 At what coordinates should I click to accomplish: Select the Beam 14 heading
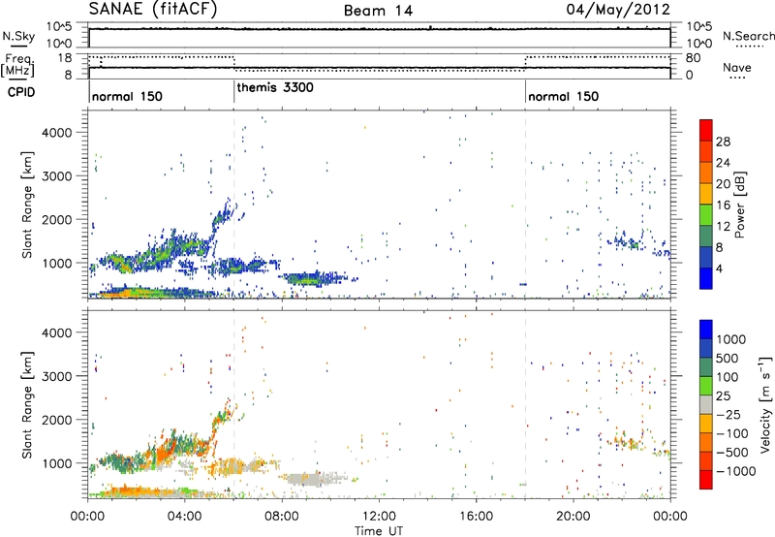(x=378, y=11)
